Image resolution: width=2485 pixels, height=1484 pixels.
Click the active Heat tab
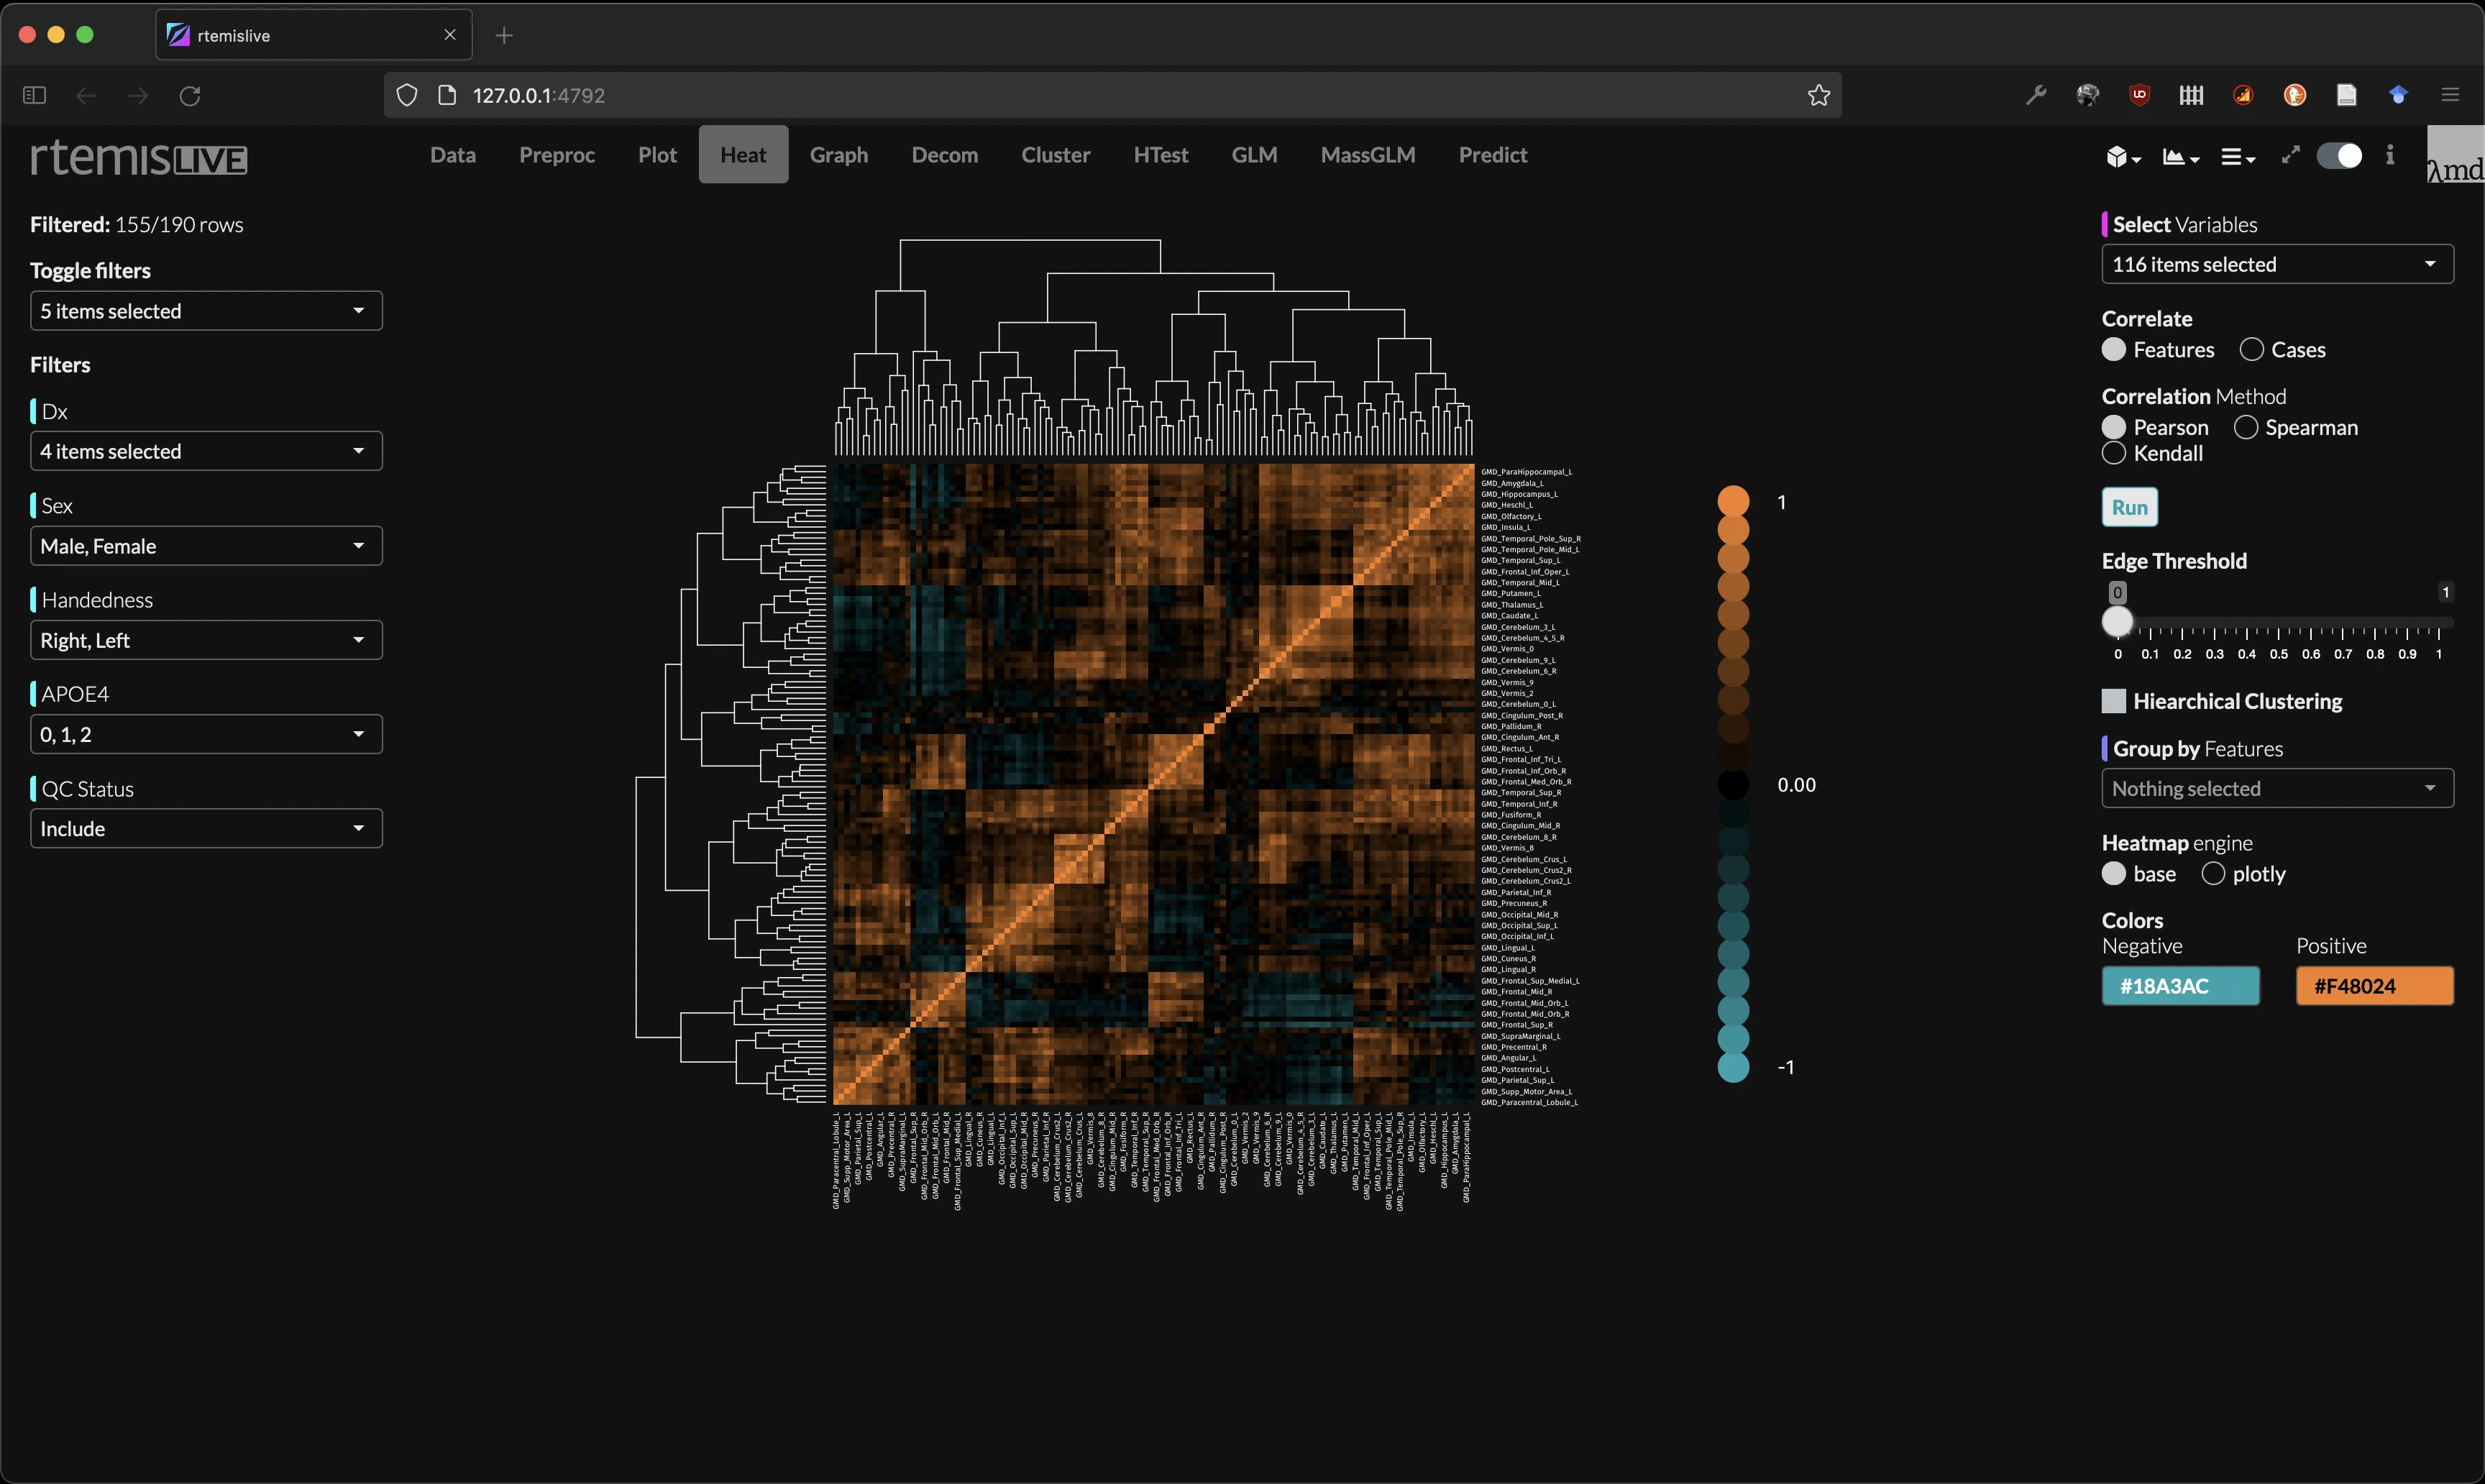[x=743, y=155]
